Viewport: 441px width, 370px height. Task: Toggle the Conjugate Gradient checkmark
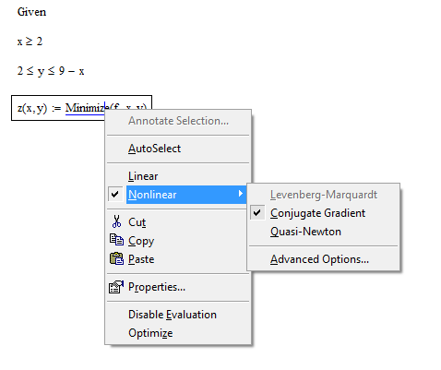point(257,213)
